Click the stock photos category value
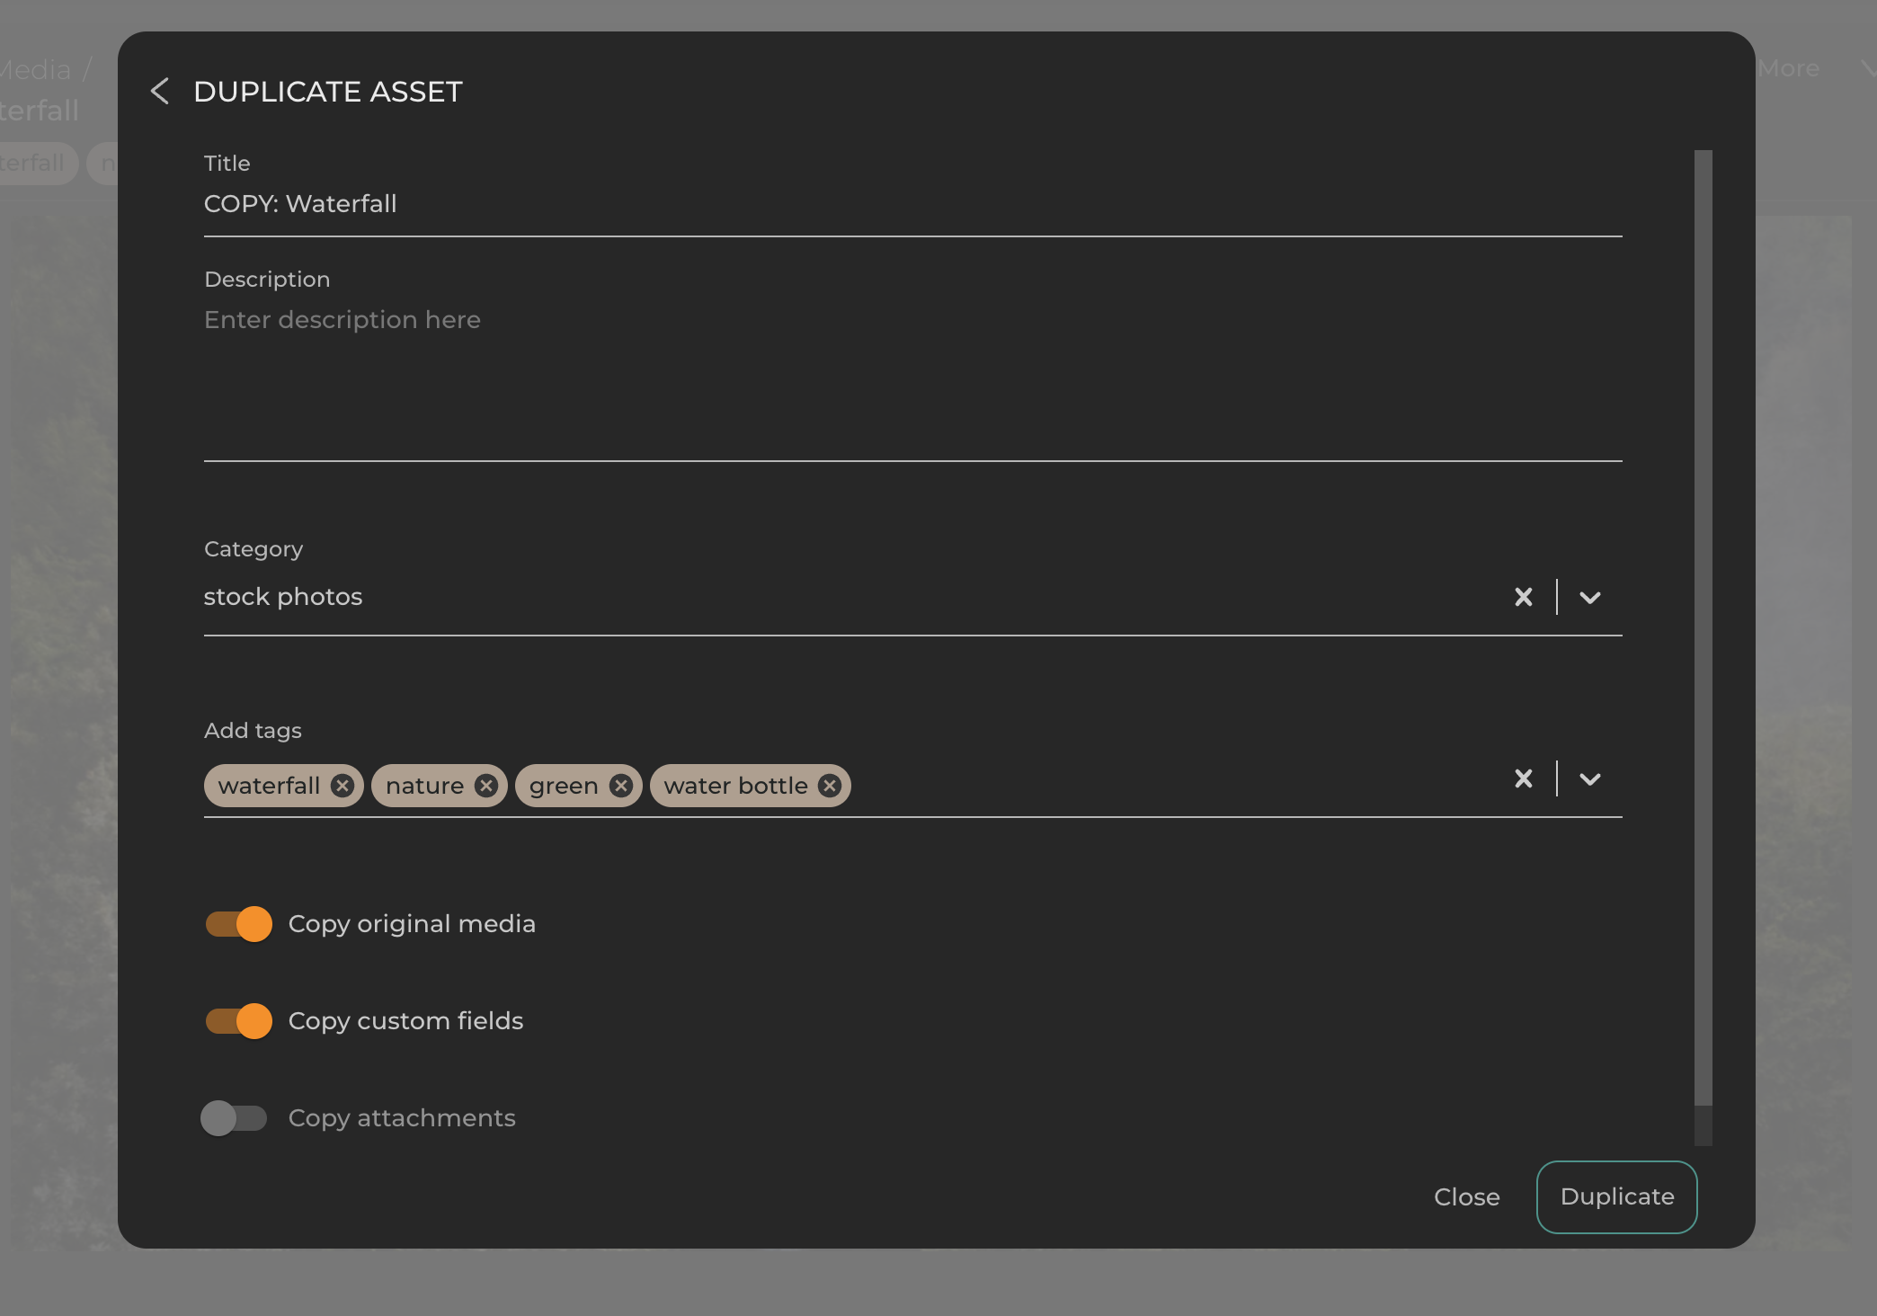The width and height of the screenshot is (1877, 1316). 283,597
